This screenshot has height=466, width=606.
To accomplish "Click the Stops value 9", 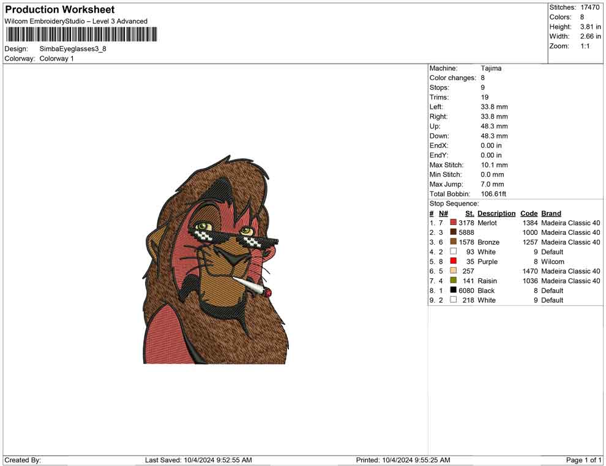I will tap(483, 87).
